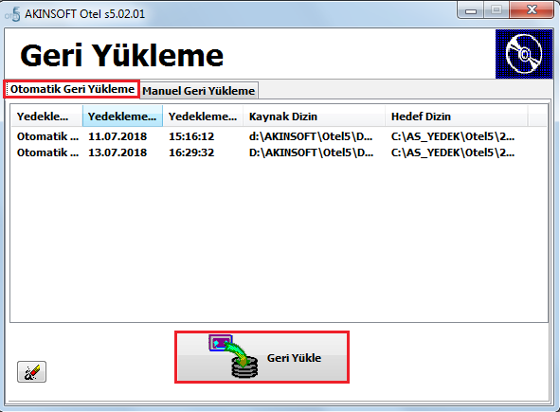Click the pencil clear icon button
Image resolution: width=560 pixels, height=412 pixels.
point(32,371)
